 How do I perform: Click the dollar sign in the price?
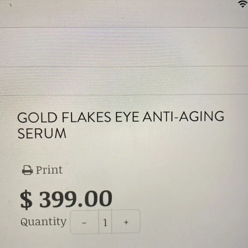pos(26,200)
